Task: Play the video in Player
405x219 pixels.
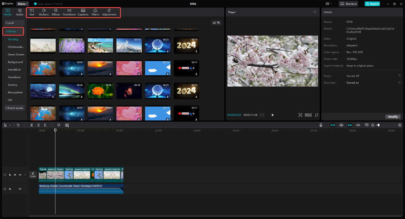Action: [273, 115]
